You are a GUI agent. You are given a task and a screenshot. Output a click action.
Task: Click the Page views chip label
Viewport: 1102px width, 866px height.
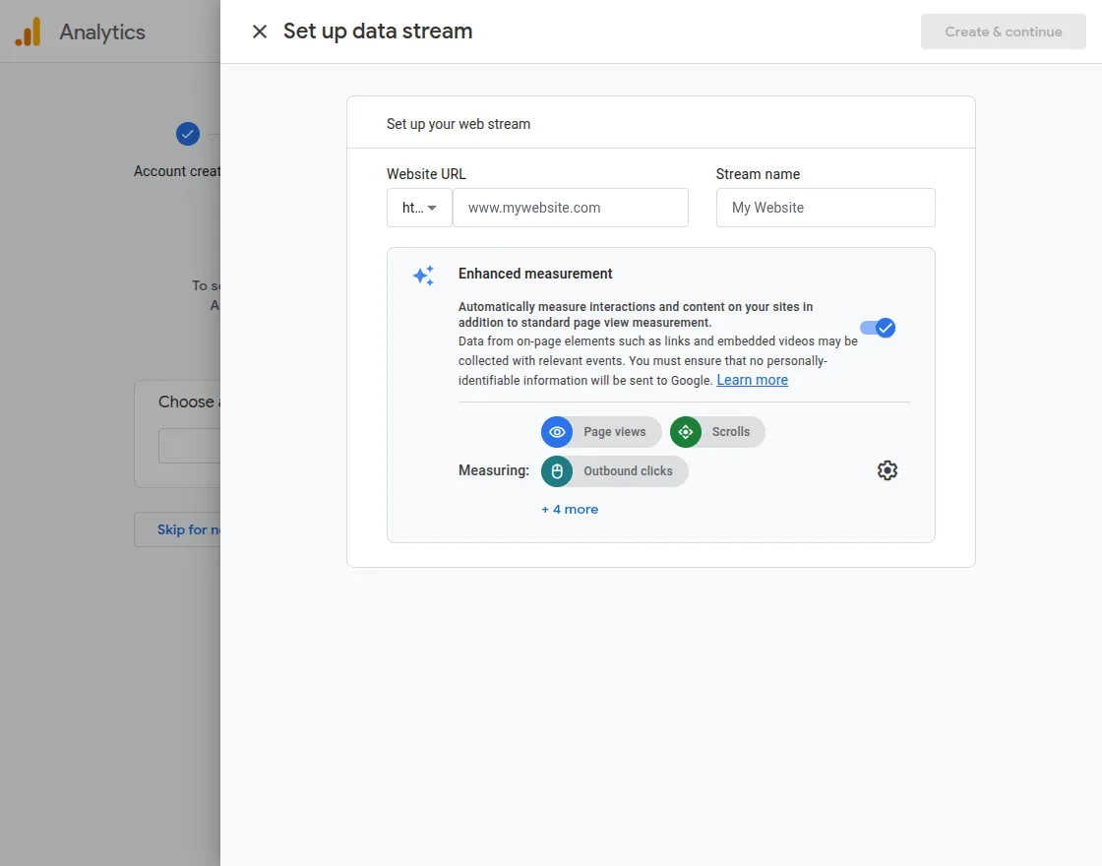(x=614, y=432)
